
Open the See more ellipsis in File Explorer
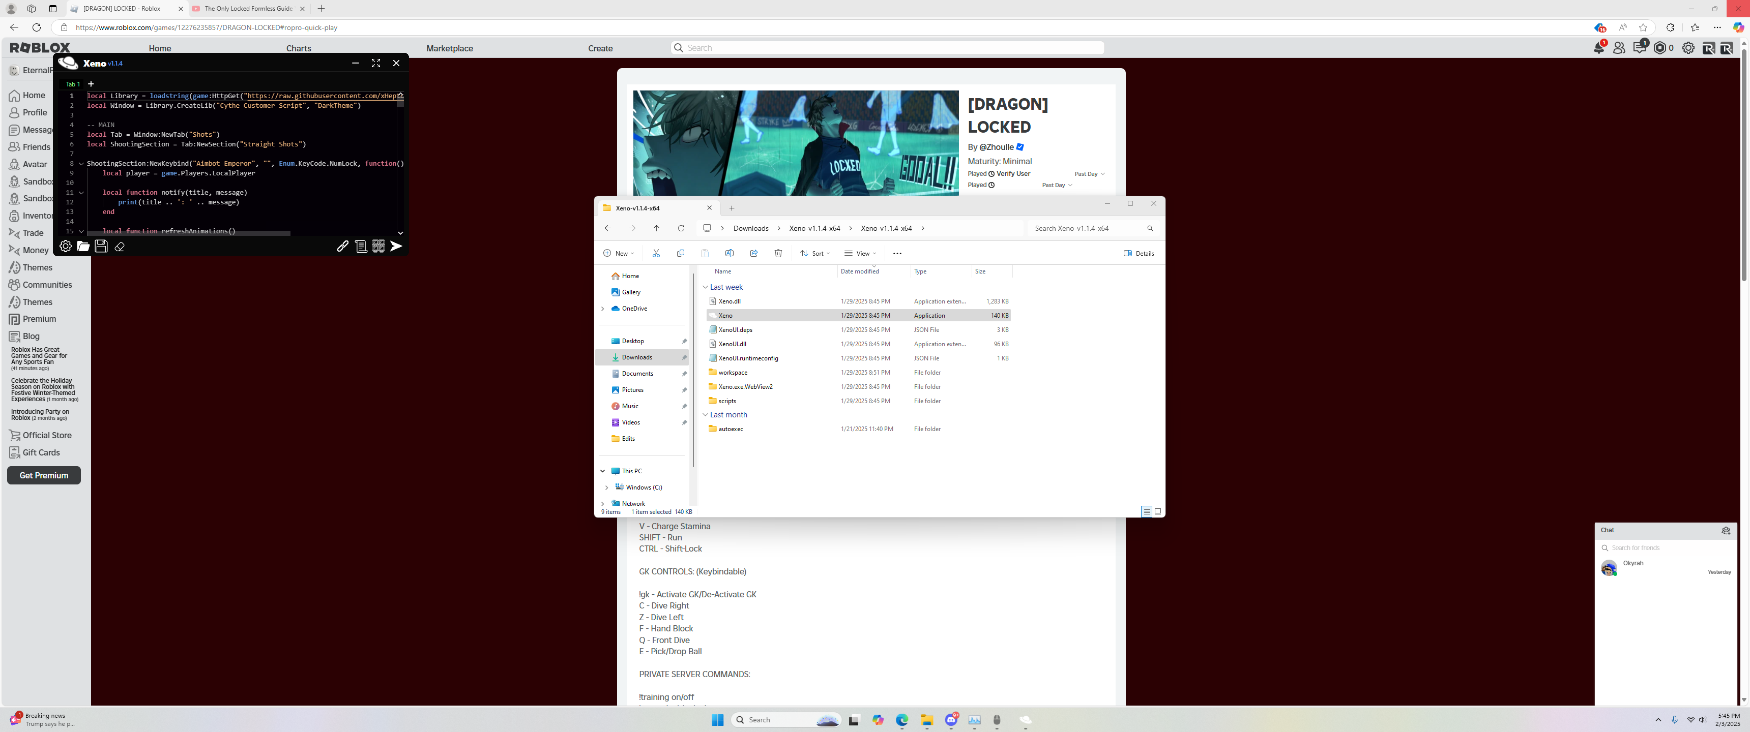(897, 253)
